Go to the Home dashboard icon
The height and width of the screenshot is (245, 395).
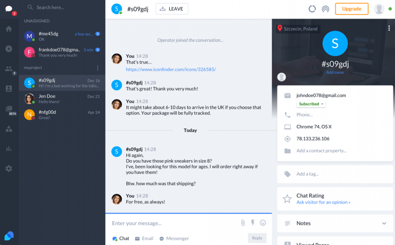coord(9,29)
